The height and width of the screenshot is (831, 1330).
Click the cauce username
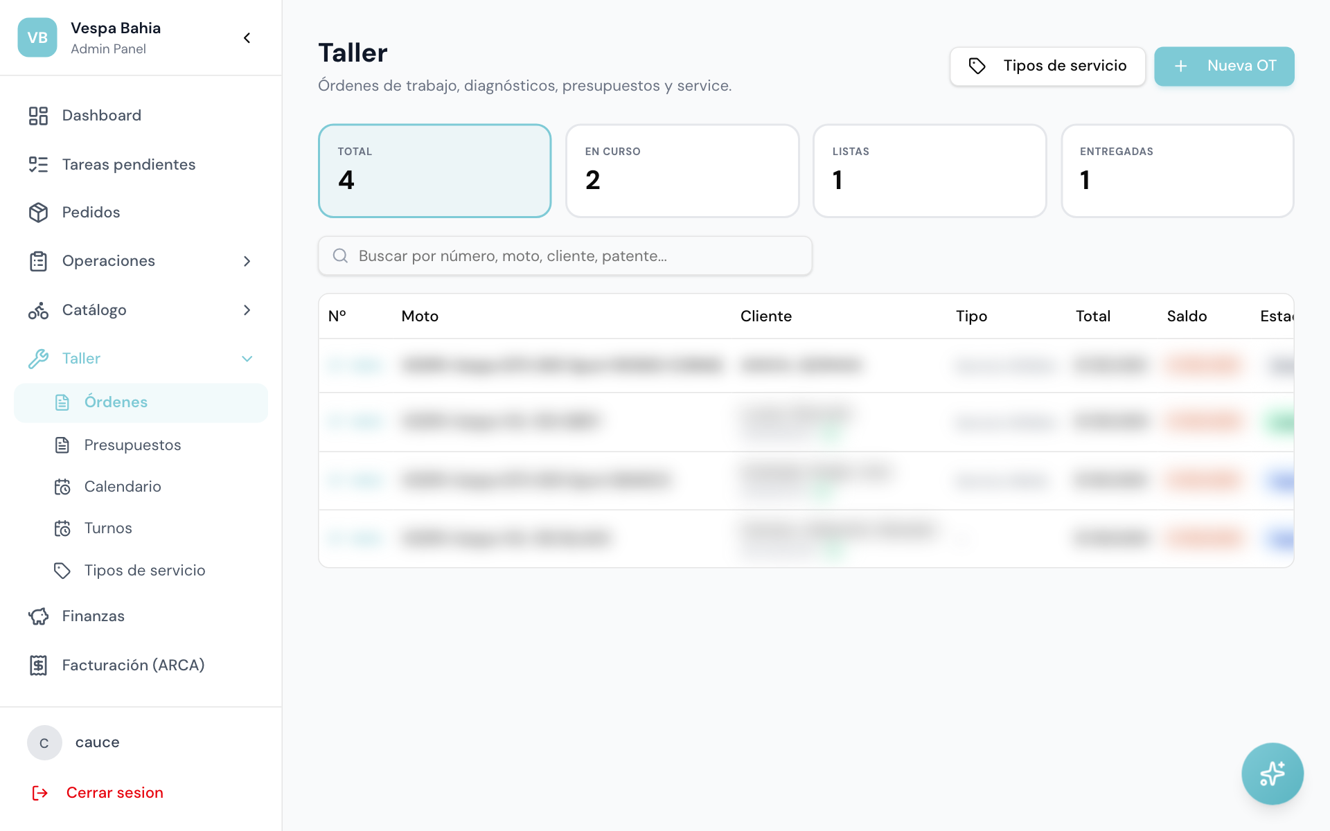coord(98,742)
